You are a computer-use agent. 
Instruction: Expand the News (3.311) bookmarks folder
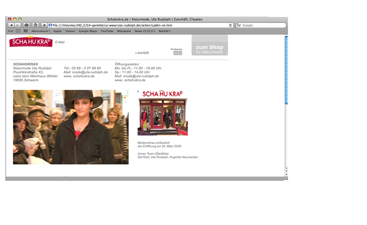(x=145, y=31)
